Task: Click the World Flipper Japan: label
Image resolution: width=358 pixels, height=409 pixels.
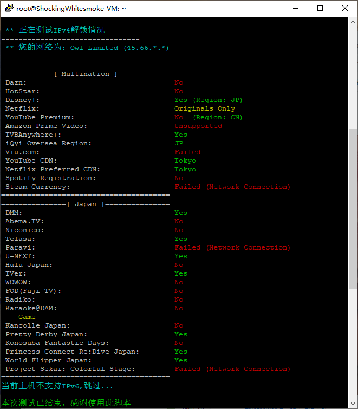Action: (48, 361)
